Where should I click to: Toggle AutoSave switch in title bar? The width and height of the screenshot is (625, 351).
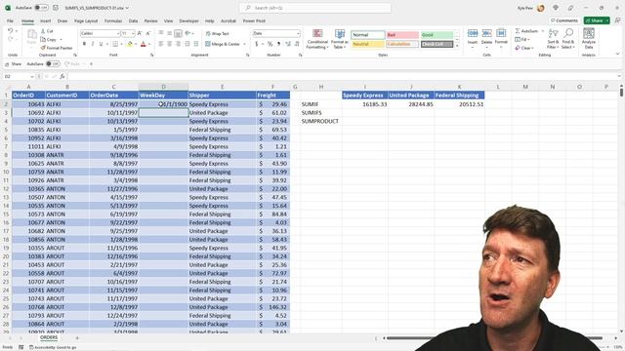41,8
